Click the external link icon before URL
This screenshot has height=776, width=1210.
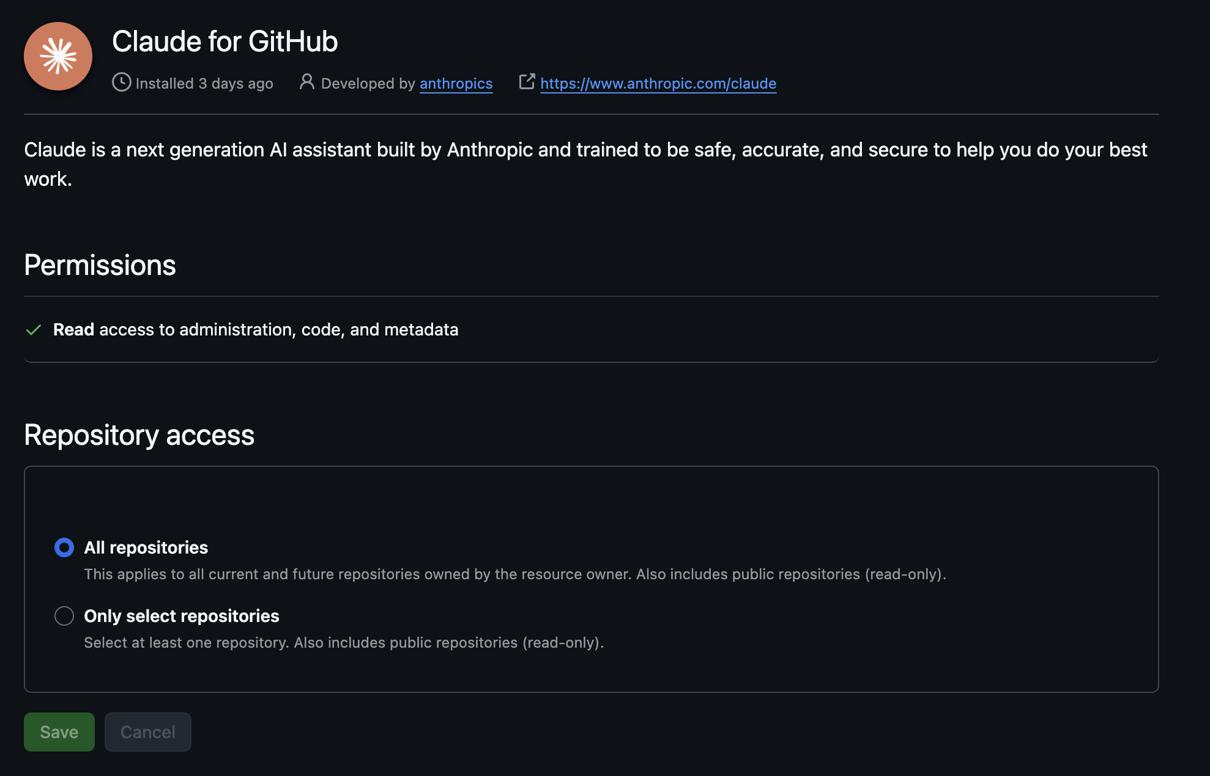527,82
